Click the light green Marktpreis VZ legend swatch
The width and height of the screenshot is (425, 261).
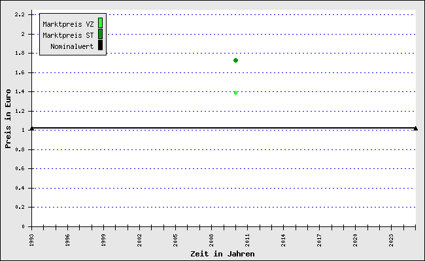tap(100, 23)
